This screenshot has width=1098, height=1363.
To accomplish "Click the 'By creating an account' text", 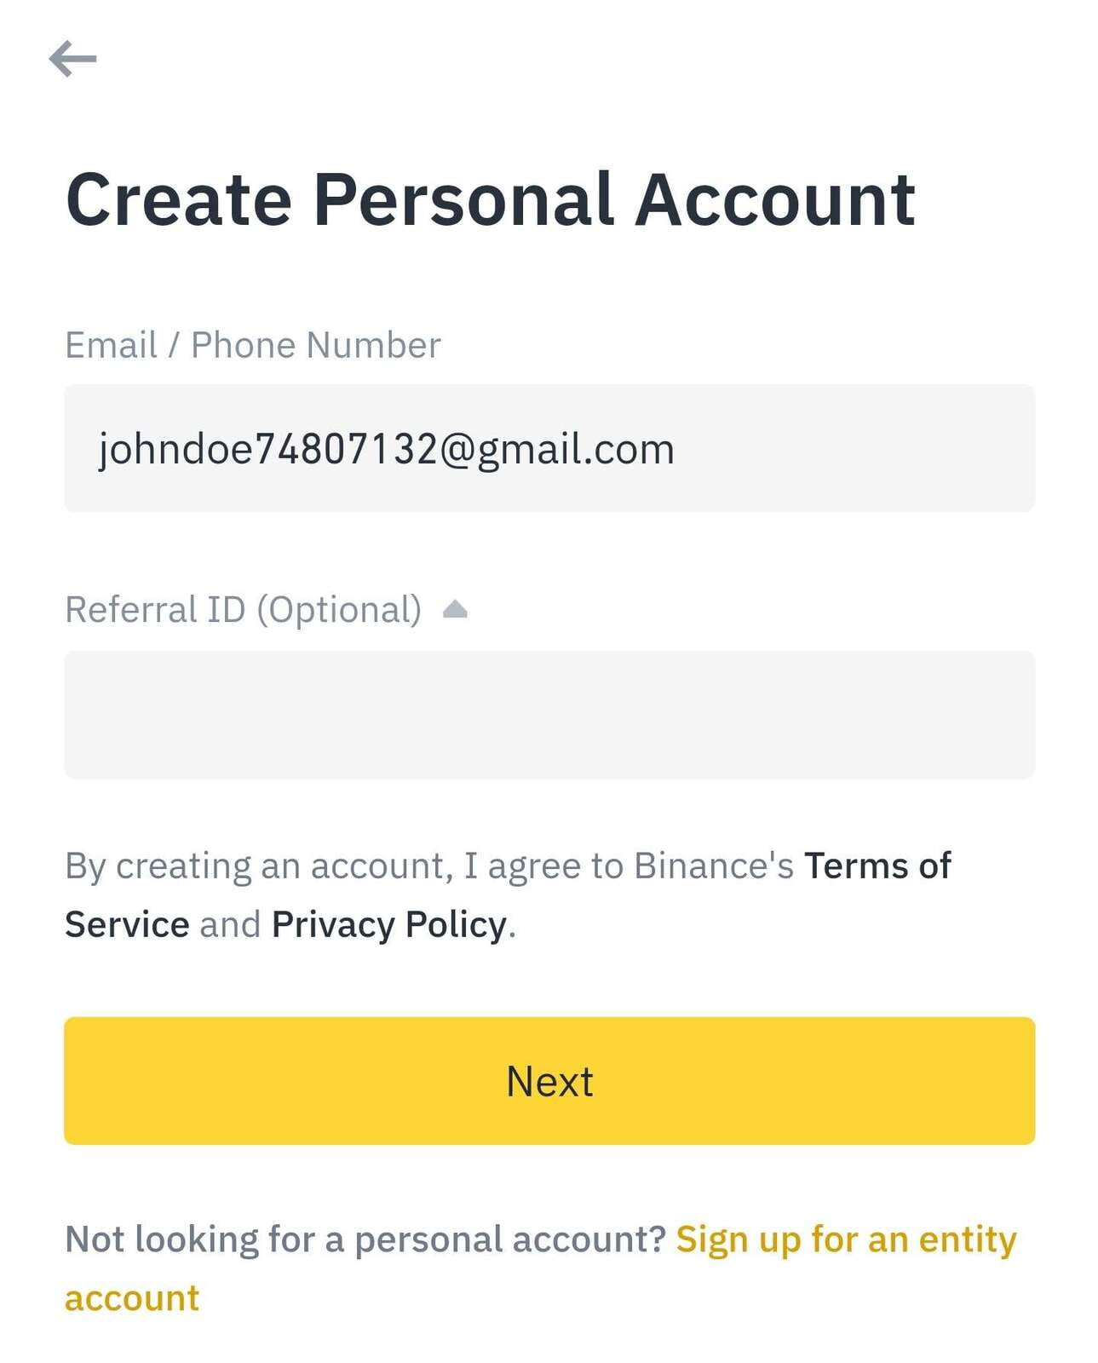I will [x=256, y=866].
